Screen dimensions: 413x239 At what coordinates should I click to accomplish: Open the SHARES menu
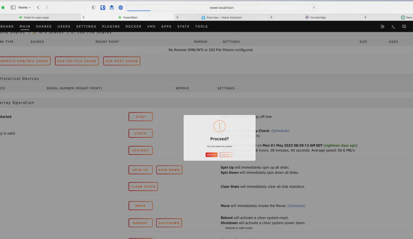(44, 26)
